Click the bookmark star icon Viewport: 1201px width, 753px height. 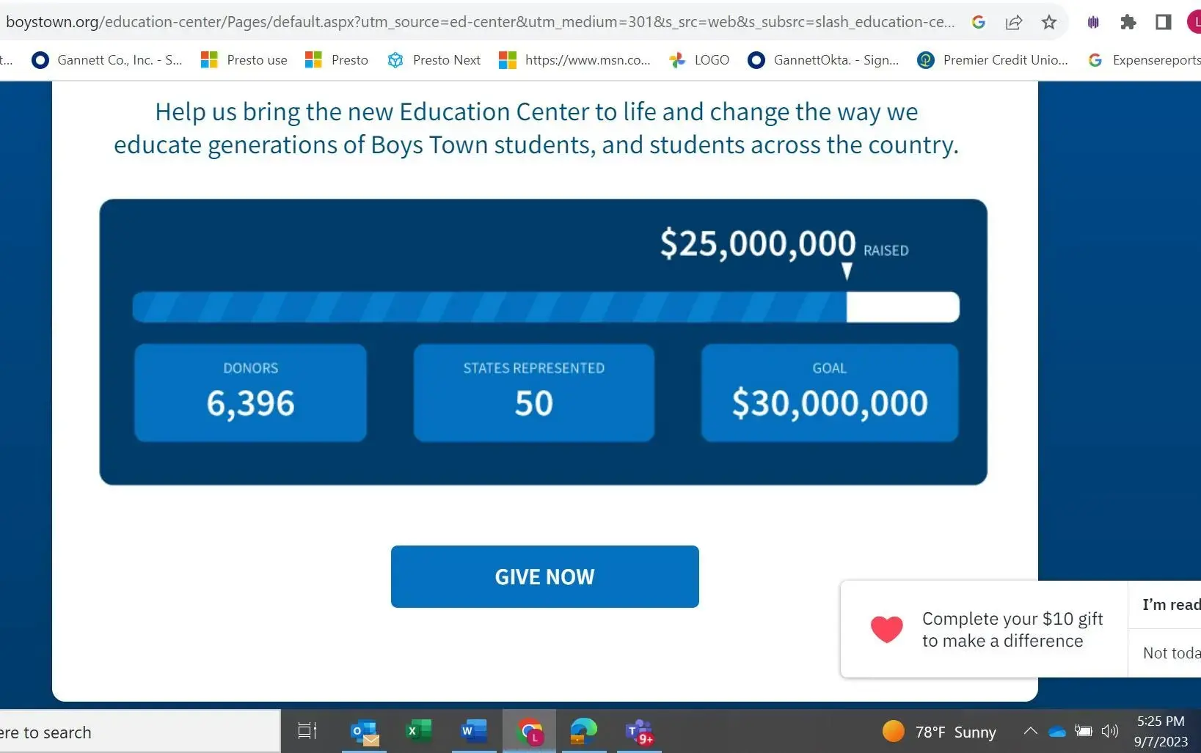pos(1048,22)
